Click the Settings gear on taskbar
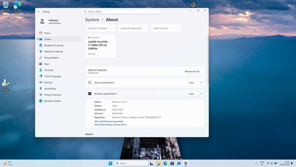The image size is (296, 167). [x=186, y=163]
